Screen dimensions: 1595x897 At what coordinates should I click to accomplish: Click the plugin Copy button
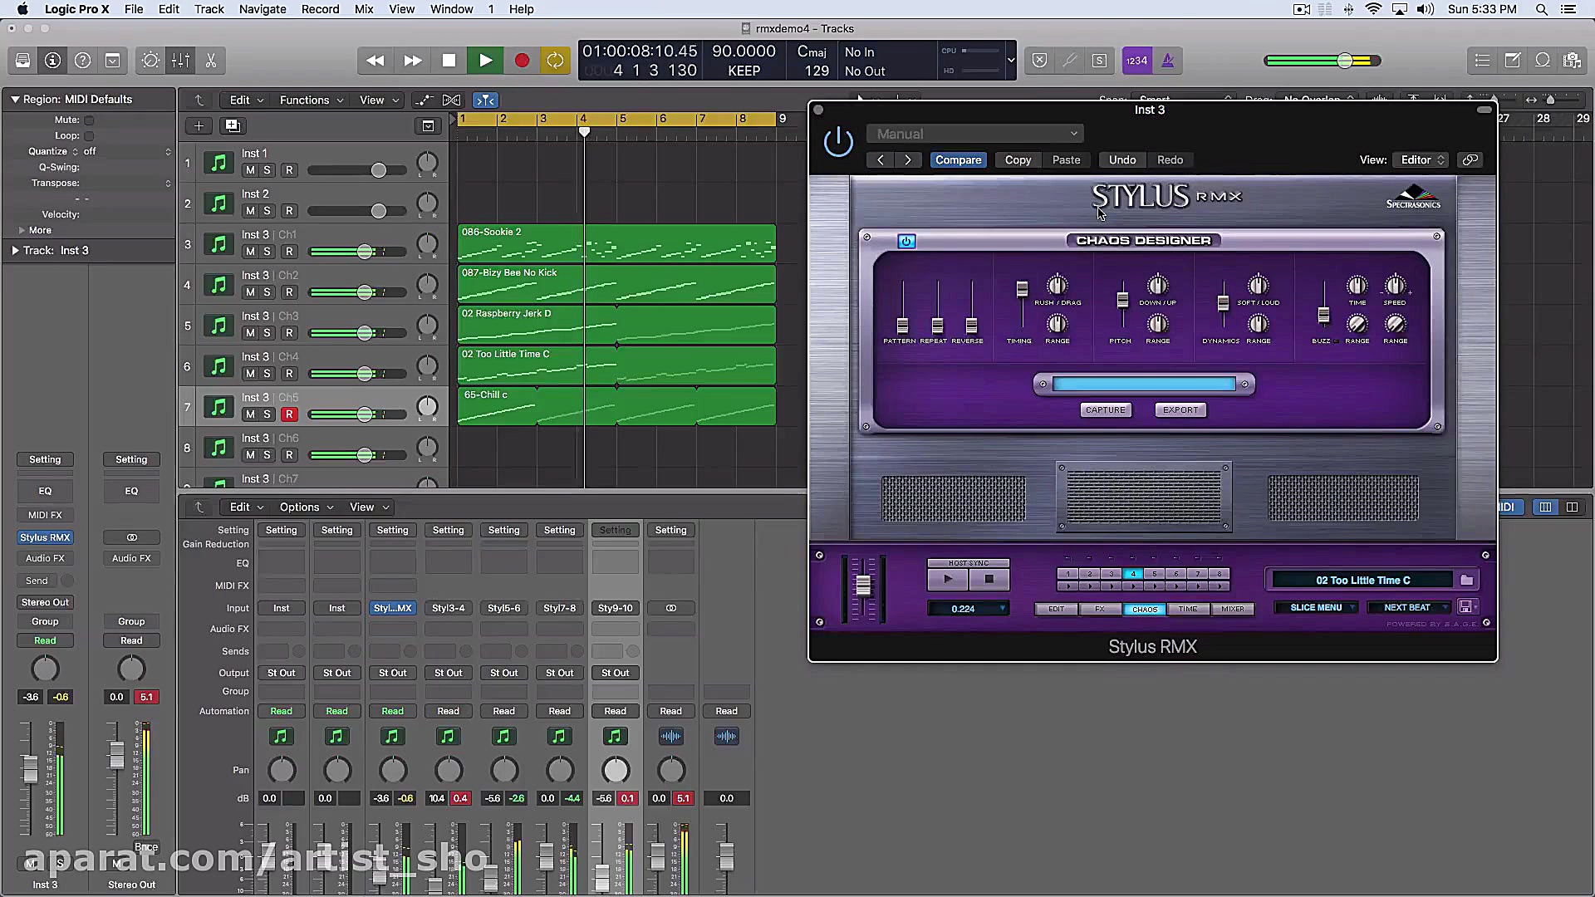(x=1018, y=160)
